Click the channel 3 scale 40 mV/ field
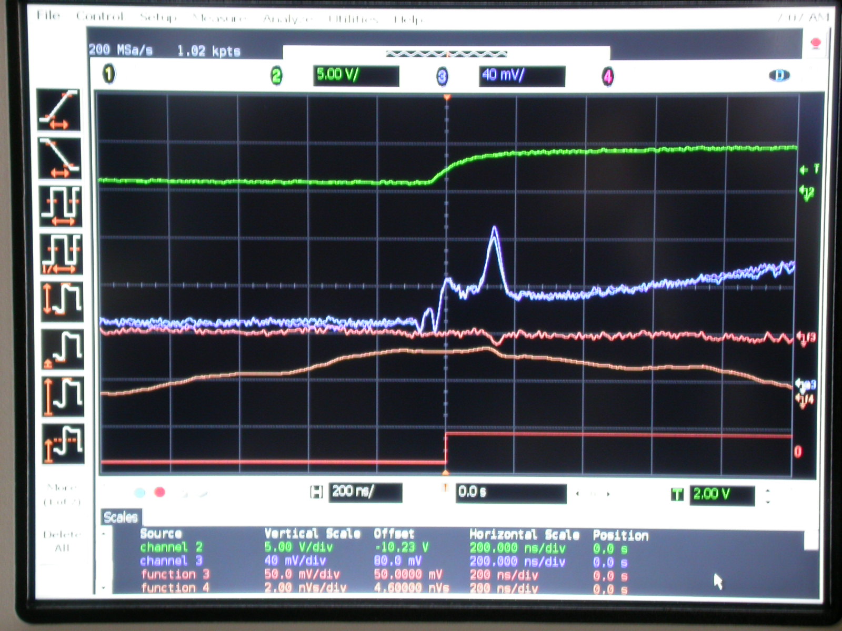 tap(522, 76)
